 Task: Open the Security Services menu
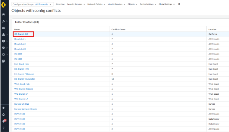tap(76, 4)
